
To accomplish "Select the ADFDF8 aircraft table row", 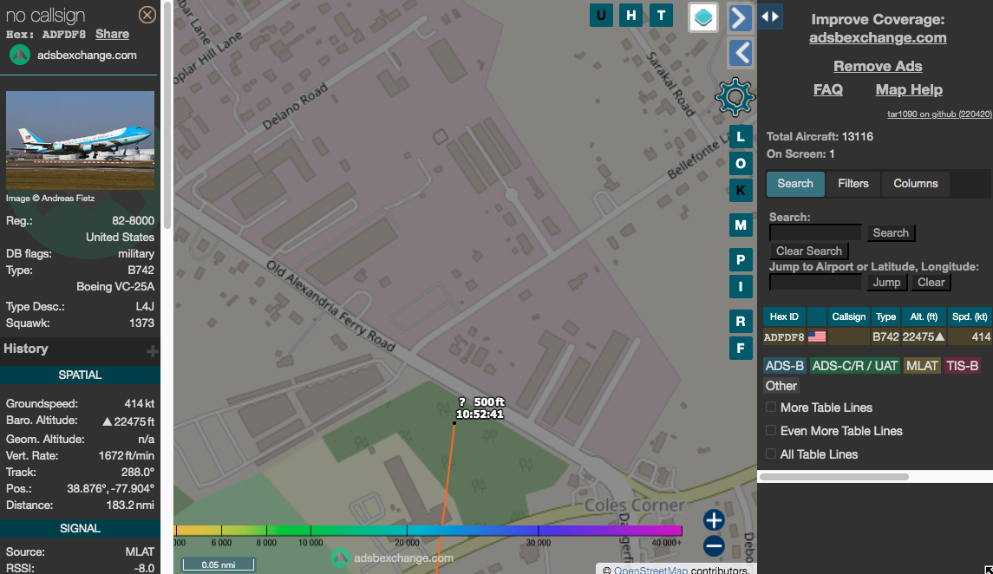I will tap(878, 336).
